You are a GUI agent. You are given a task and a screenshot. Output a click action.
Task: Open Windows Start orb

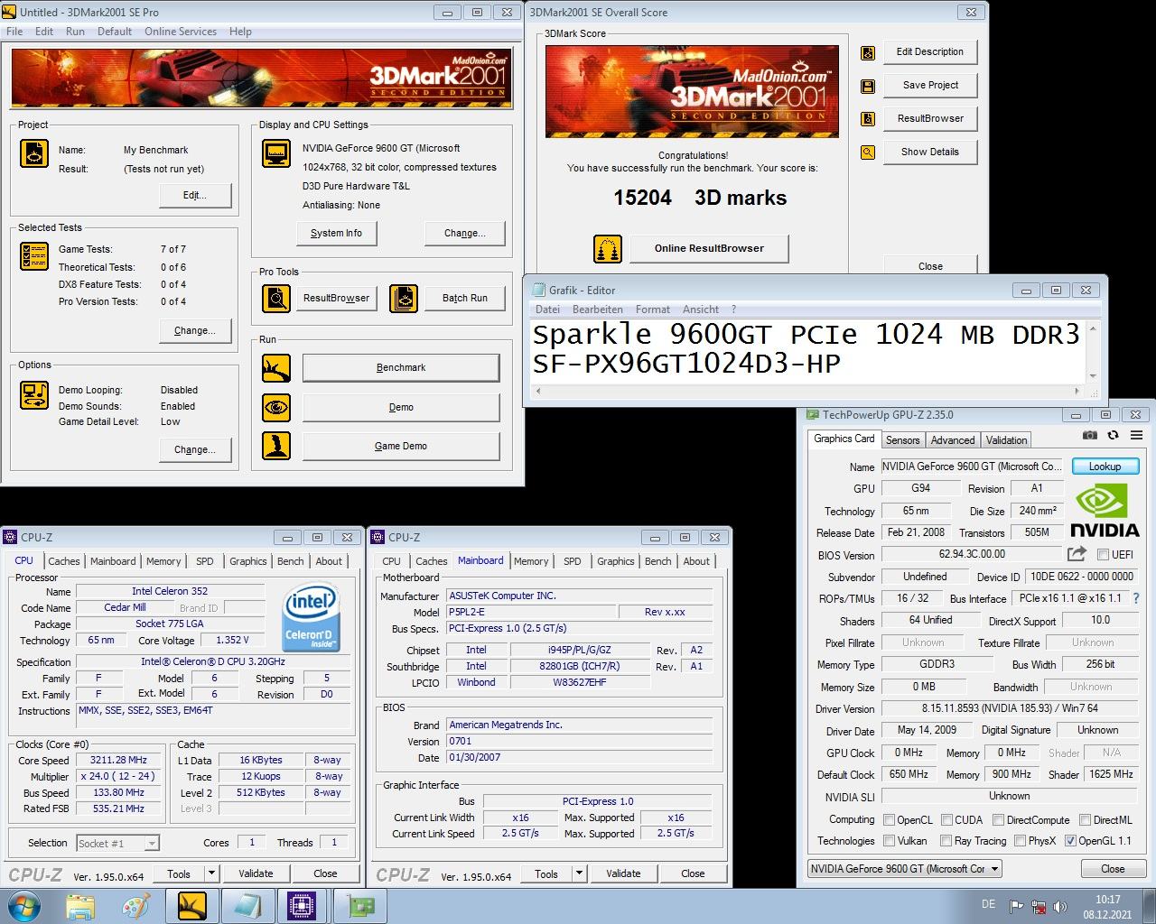tap(24, 905)
